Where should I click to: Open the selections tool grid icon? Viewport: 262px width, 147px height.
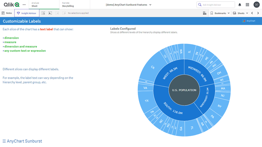[204, 13]
